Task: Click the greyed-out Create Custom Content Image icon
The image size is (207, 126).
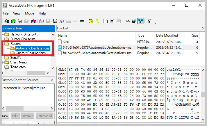Action: [x=68, y=21]
